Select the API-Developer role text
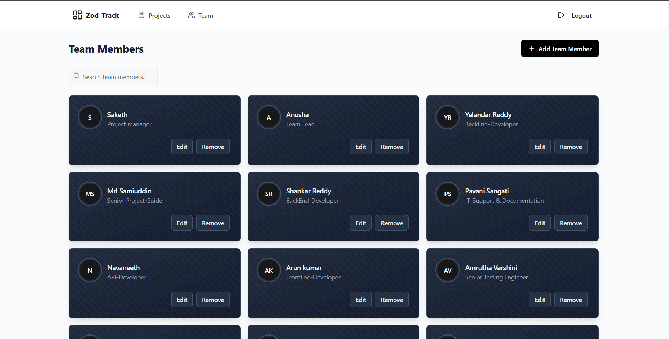Viewport: 669px width, 339px height. pyautogui.click(x=127, y=277)
